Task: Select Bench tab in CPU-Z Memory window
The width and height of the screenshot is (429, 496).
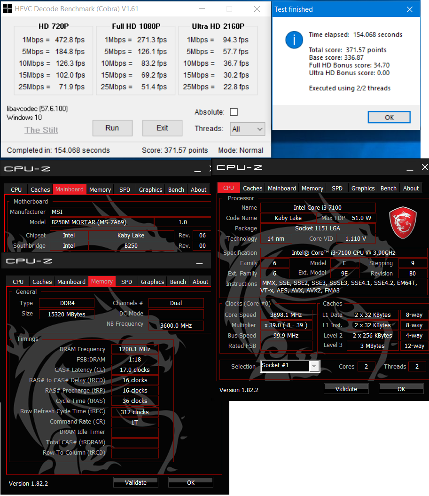Action: tap(178, 282)
